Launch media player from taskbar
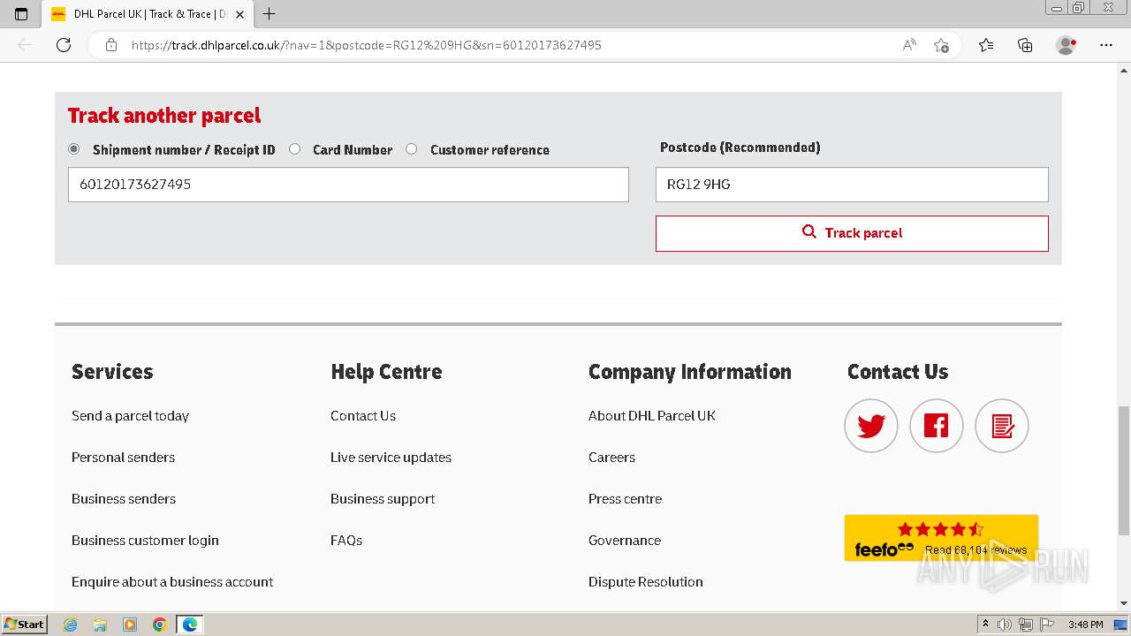 pos(130,625)
